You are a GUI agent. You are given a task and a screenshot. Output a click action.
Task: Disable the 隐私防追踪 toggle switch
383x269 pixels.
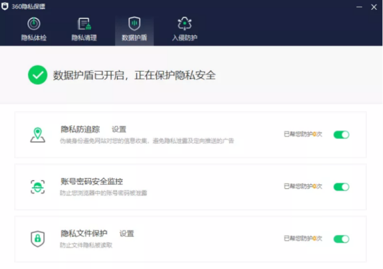click(341, 135)
